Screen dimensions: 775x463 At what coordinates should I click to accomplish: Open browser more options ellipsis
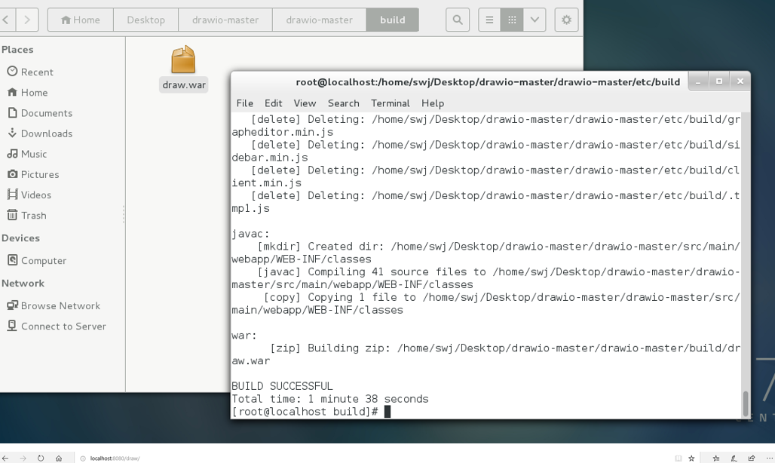coord(768,458)
